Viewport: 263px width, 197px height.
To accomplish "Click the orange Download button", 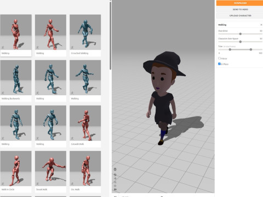I will click(x=240, y=3).
